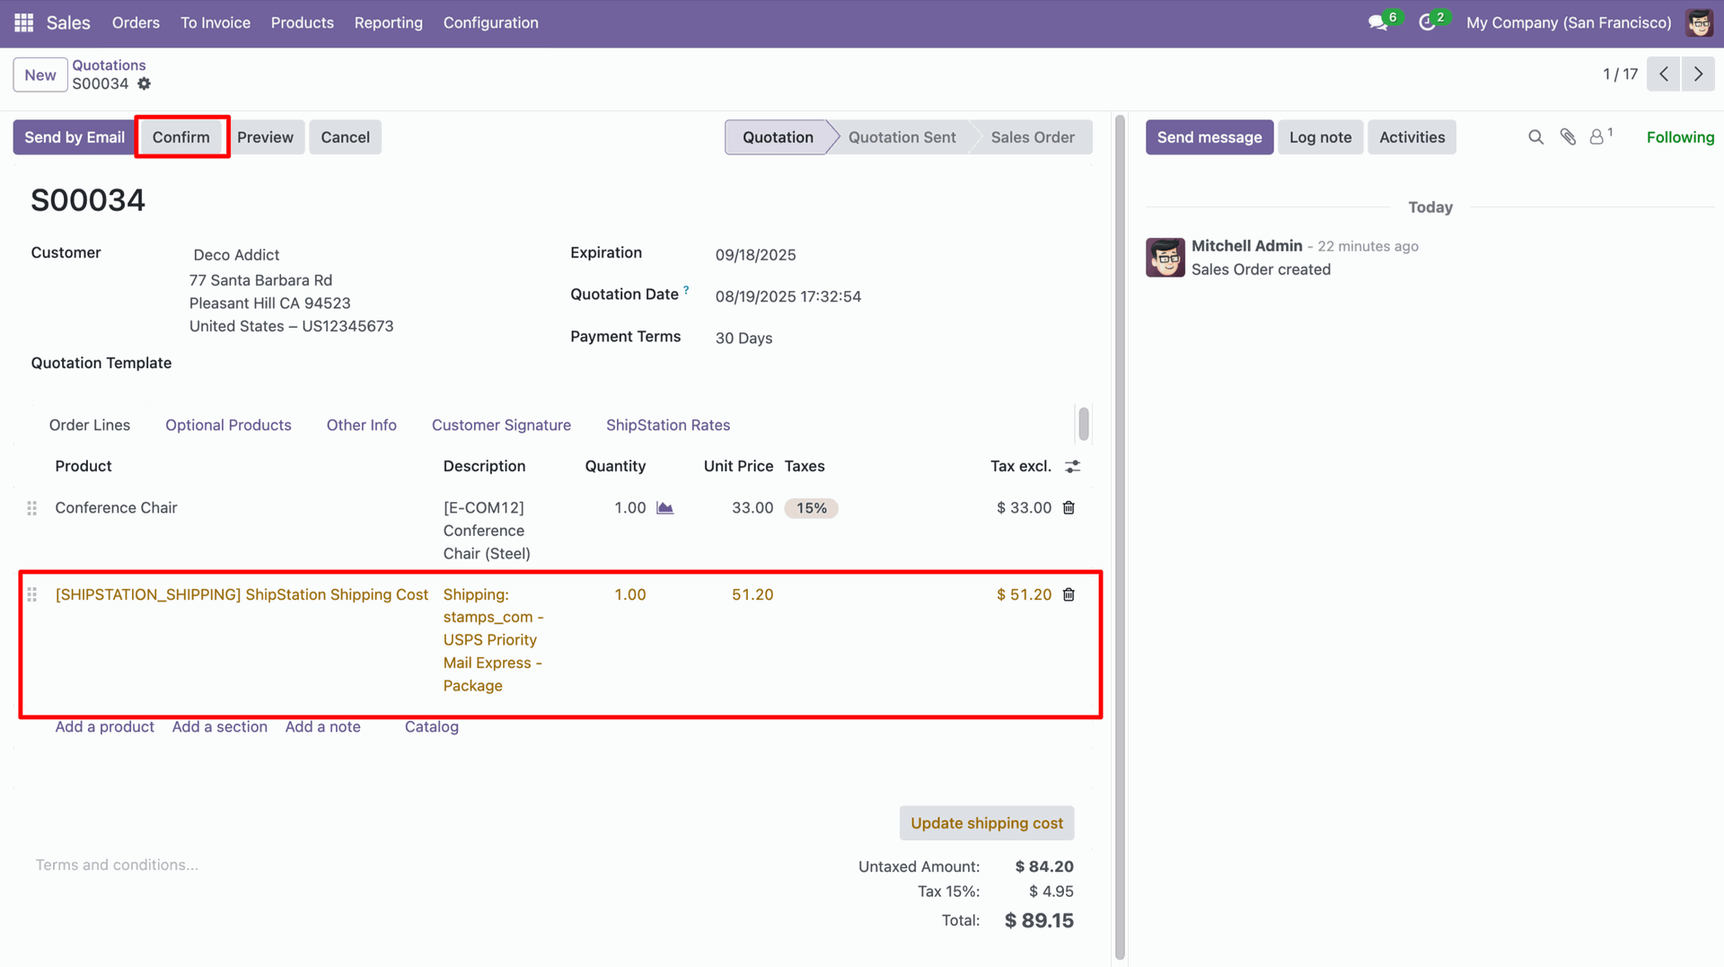Toggle the Following subscription status

[x=1679, y=137]
